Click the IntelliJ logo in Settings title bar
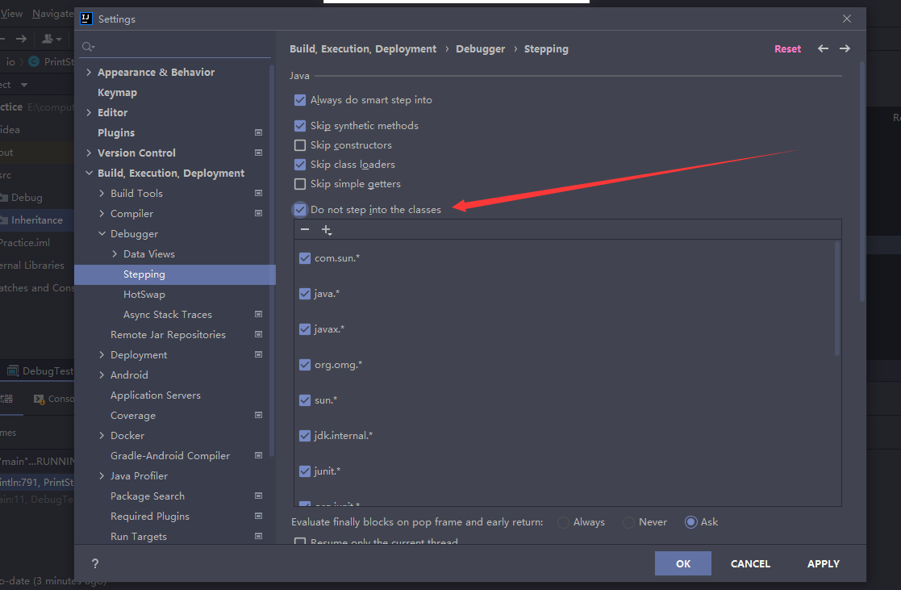The image size is (901, 590). (x=86, y=19)
